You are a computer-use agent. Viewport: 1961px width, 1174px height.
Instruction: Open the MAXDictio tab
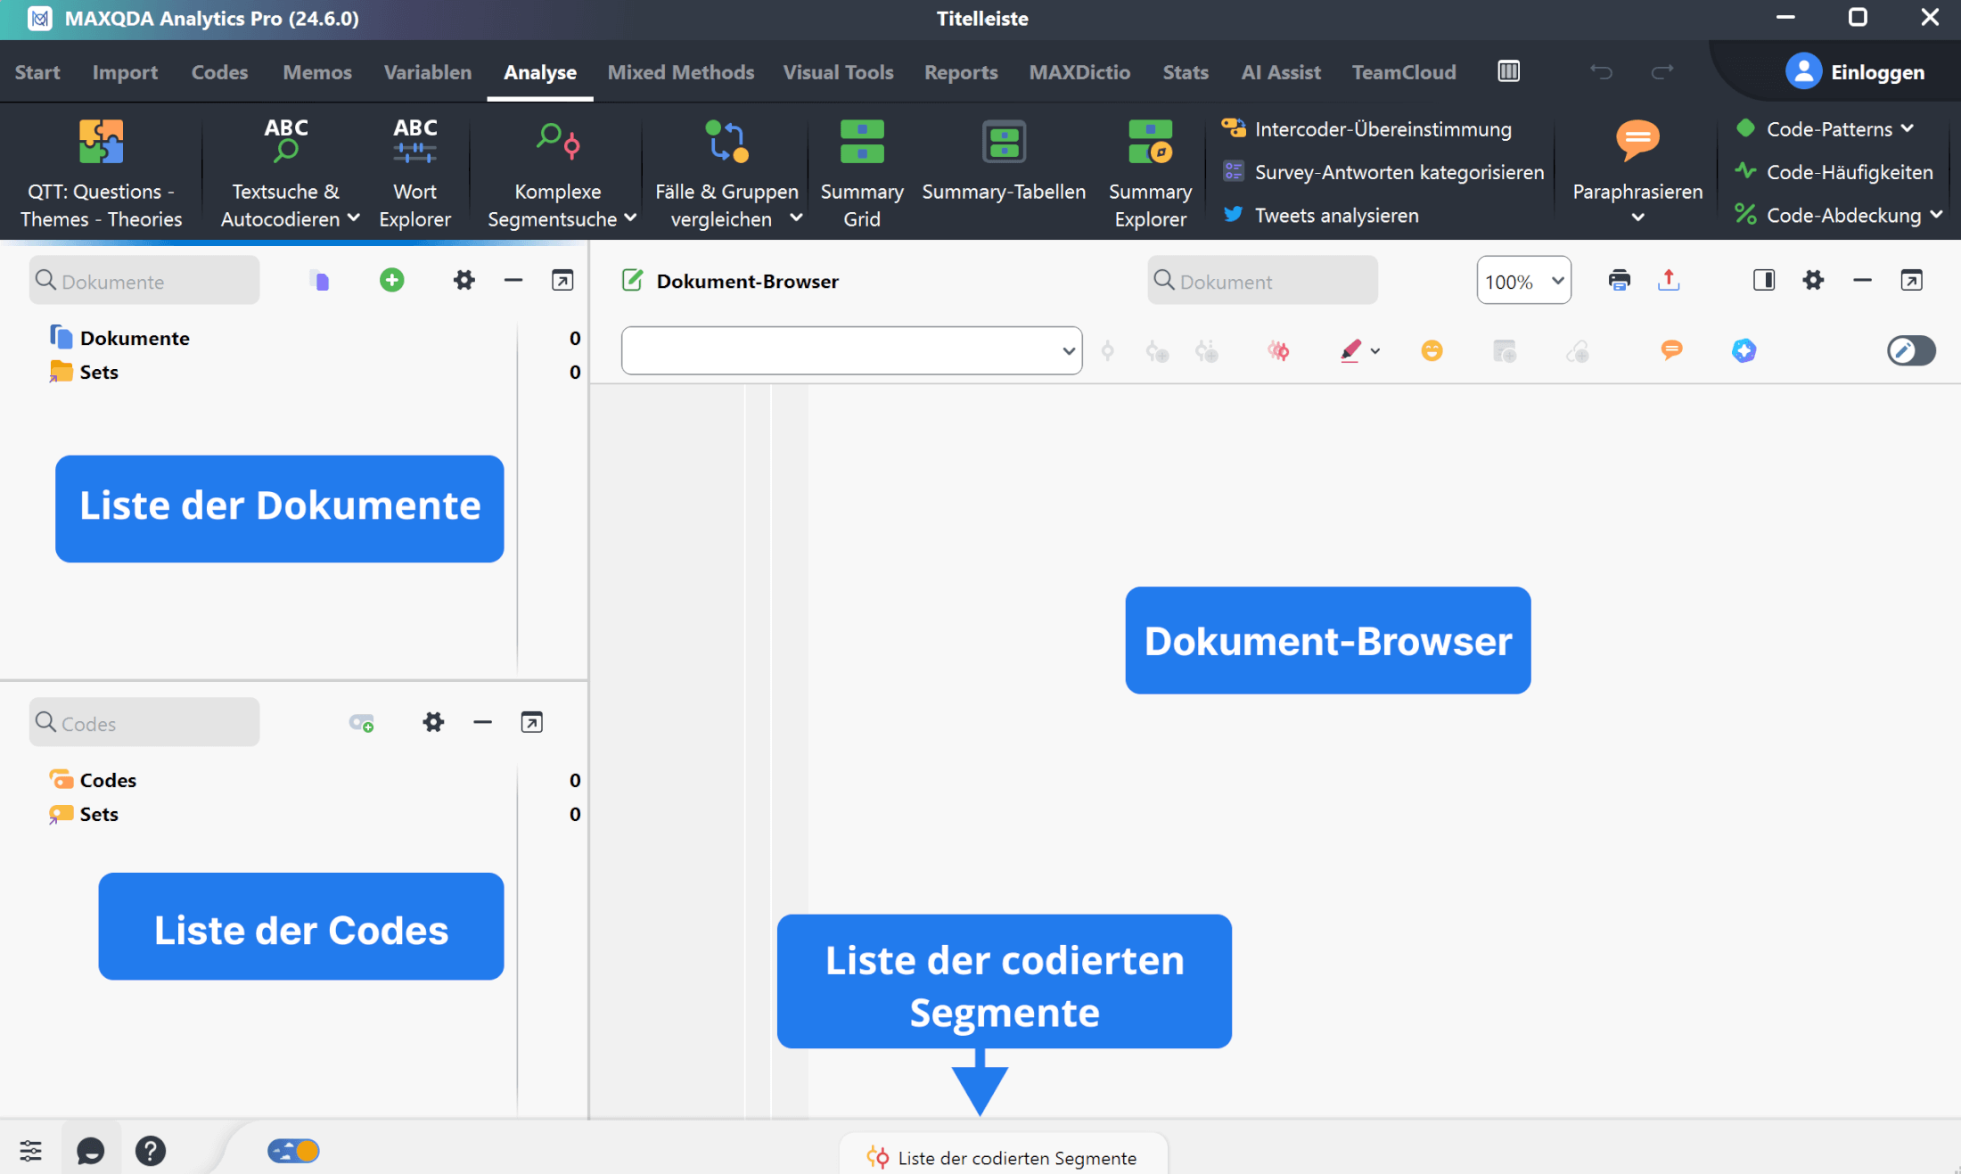(x=1079, y=72)
